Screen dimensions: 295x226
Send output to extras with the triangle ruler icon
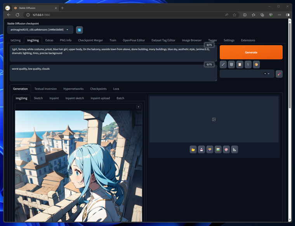234,150
